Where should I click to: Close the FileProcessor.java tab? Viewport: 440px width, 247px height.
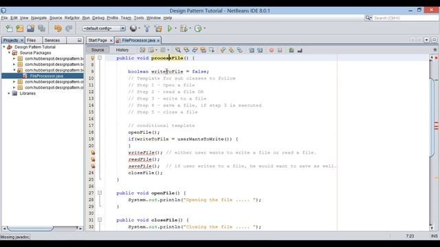(x=158, y=40)
